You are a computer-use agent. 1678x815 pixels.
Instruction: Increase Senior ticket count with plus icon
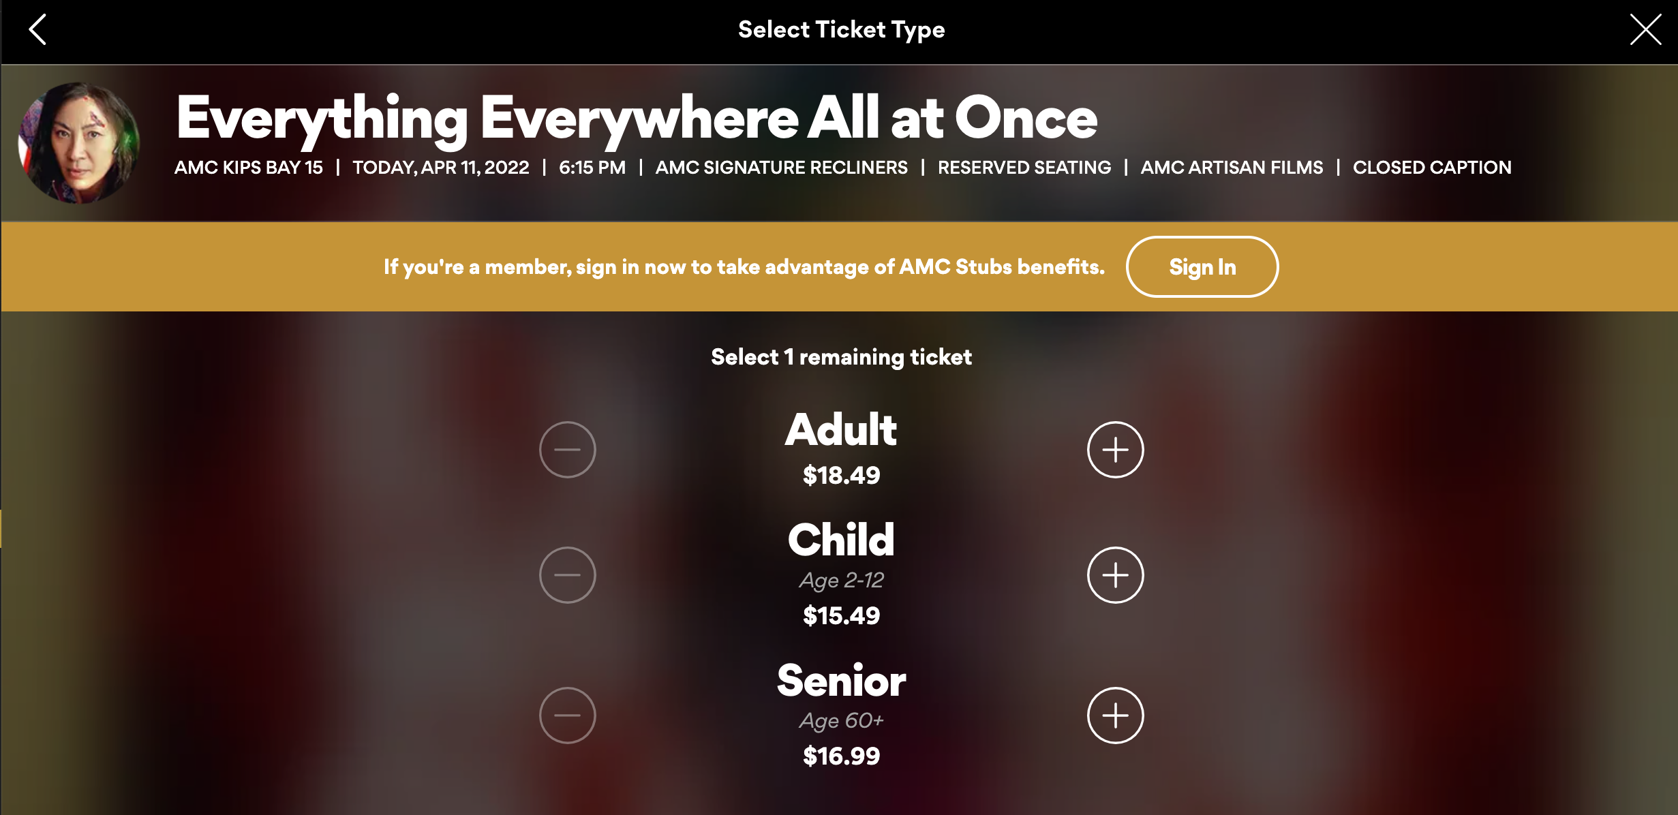1115,715
